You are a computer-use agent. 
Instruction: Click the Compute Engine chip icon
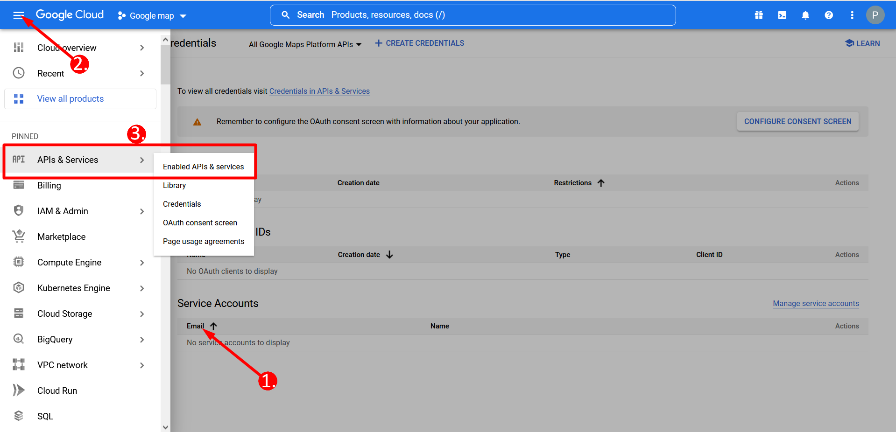[19, 262]
